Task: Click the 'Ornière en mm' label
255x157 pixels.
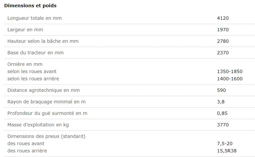Action: 25,64
